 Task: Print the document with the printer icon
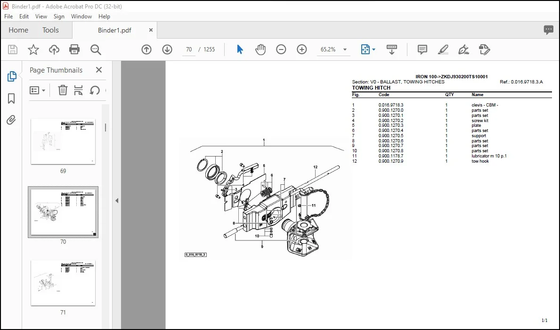click(74, 49)
